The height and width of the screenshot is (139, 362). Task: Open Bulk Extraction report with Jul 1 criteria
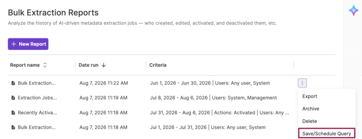[x=37, y=127]
